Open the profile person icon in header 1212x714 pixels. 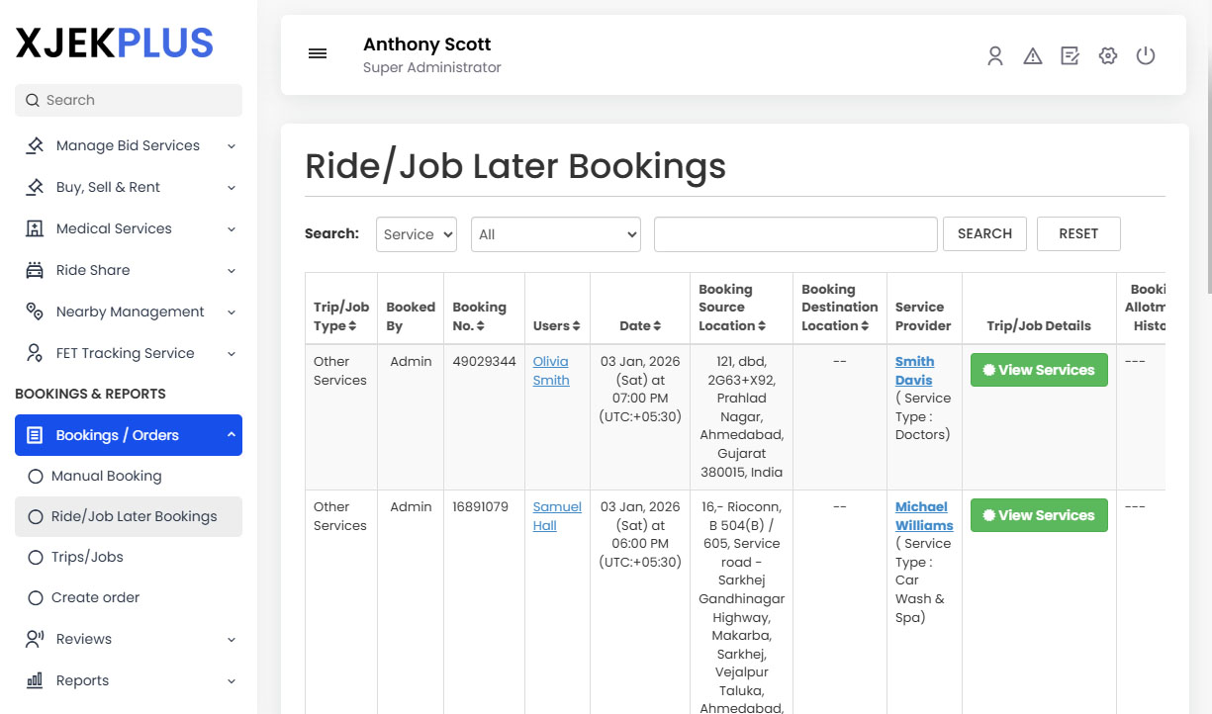pos(995,56)
